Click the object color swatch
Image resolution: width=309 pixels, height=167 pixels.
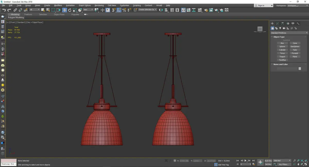(299, 68)
